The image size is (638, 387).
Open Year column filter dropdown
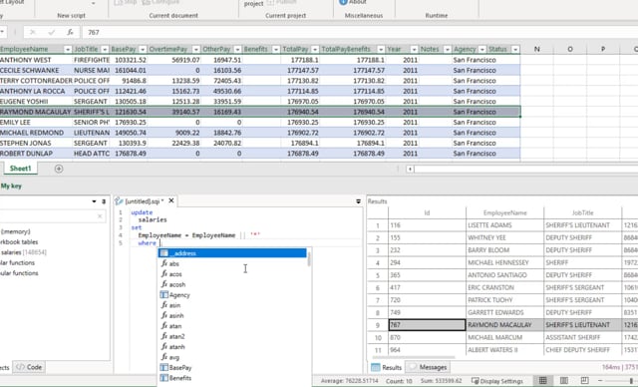[x=414, y=49]
